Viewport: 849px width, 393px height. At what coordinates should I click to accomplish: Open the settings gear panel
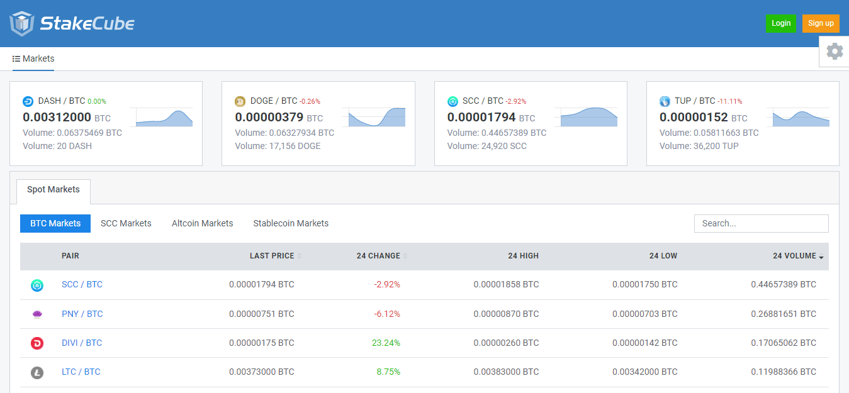click(x=835, y=52)
